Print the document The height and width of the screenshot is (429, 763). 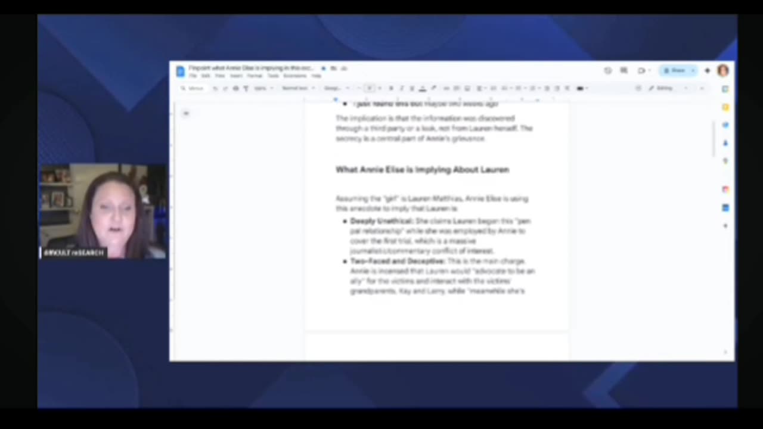point(236,88)
